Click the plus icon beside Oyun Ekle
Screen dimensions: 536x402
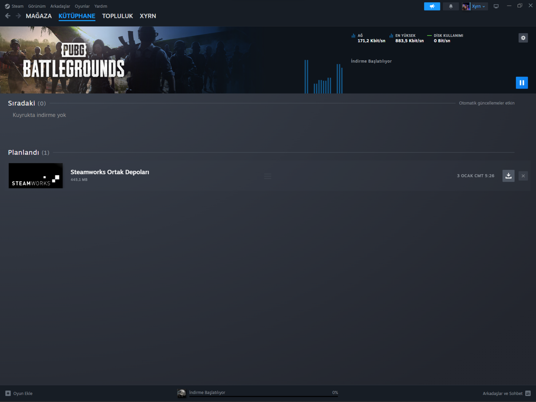coord(8,393)
